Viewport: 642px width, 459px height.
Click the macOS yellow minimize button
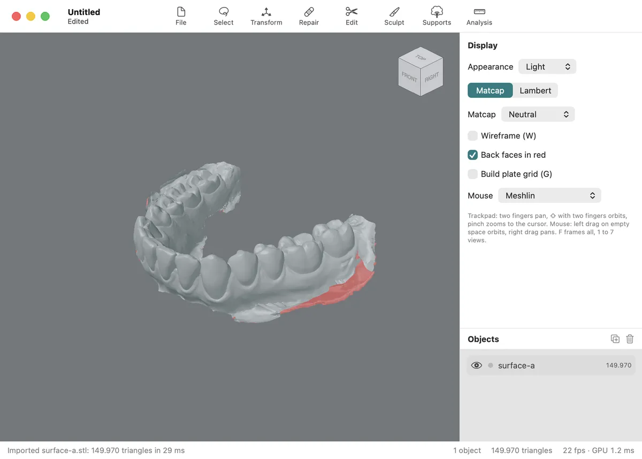point(30,16)
